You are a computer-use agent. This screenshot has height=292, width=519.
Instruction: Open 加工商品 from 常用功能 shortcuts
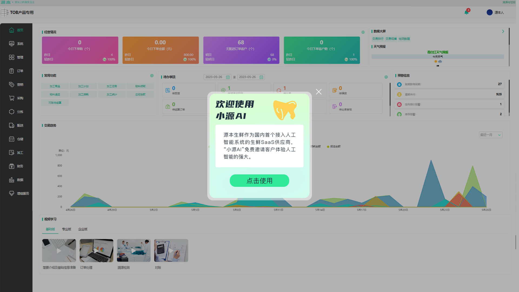(55, 86)
